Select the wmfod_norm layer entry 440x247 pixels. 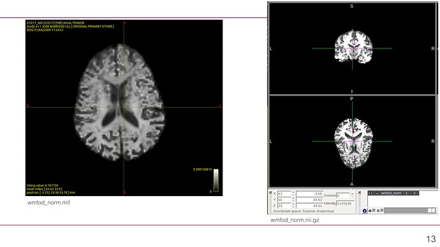(x=393, y=194)
